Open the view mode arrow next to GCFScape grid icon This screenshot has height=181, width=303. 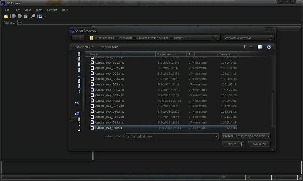(45, 16)
